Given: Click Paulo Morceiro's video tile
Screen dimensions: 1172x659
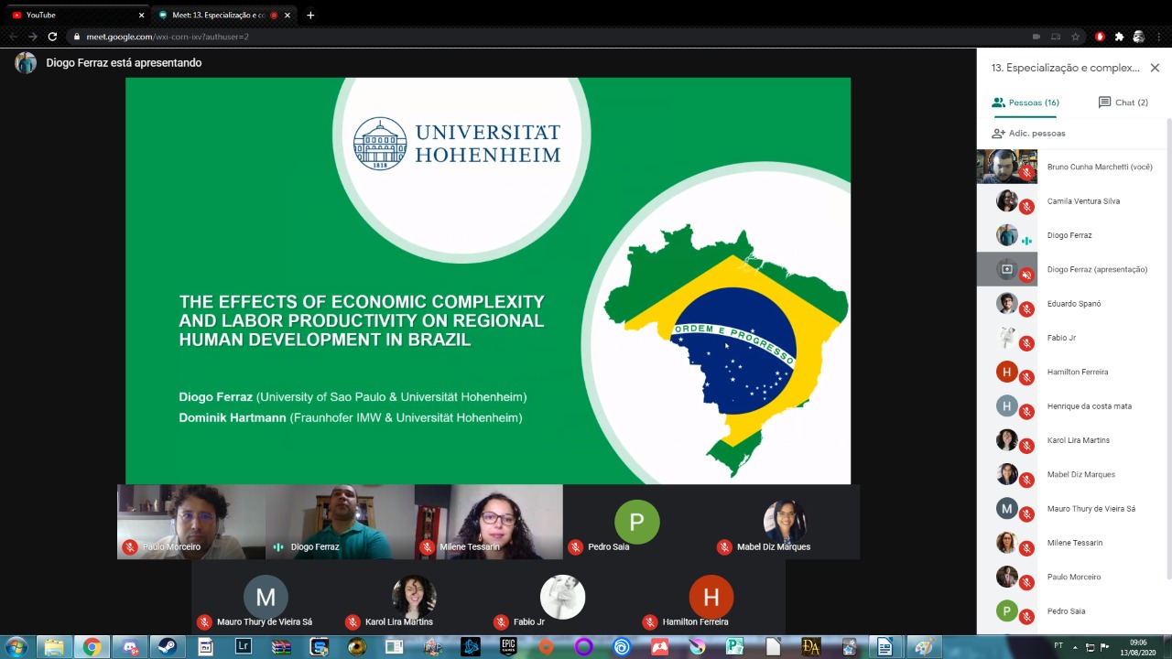Looking at the screenshot, I should pos(191,522).
